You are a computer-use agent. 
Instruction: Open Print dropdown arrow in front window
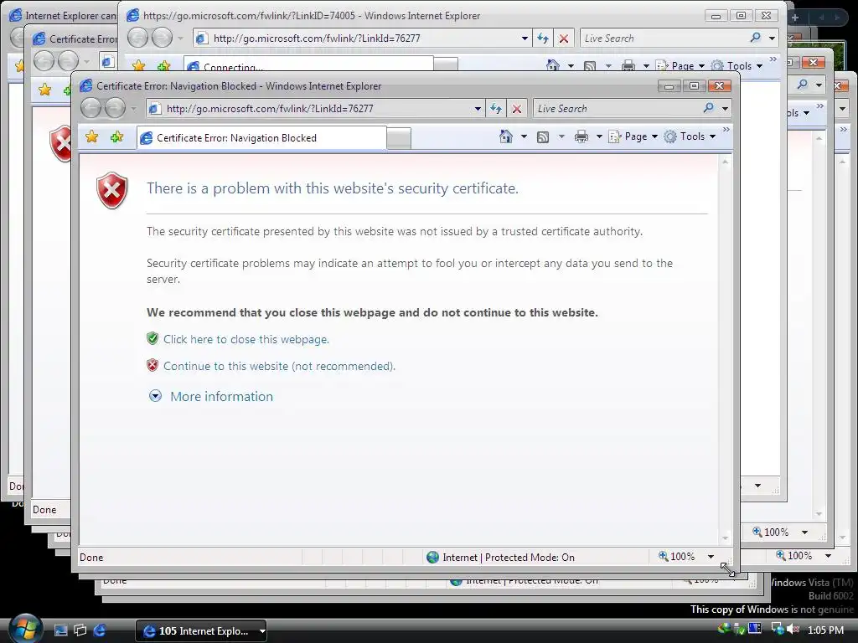(599, 136)
